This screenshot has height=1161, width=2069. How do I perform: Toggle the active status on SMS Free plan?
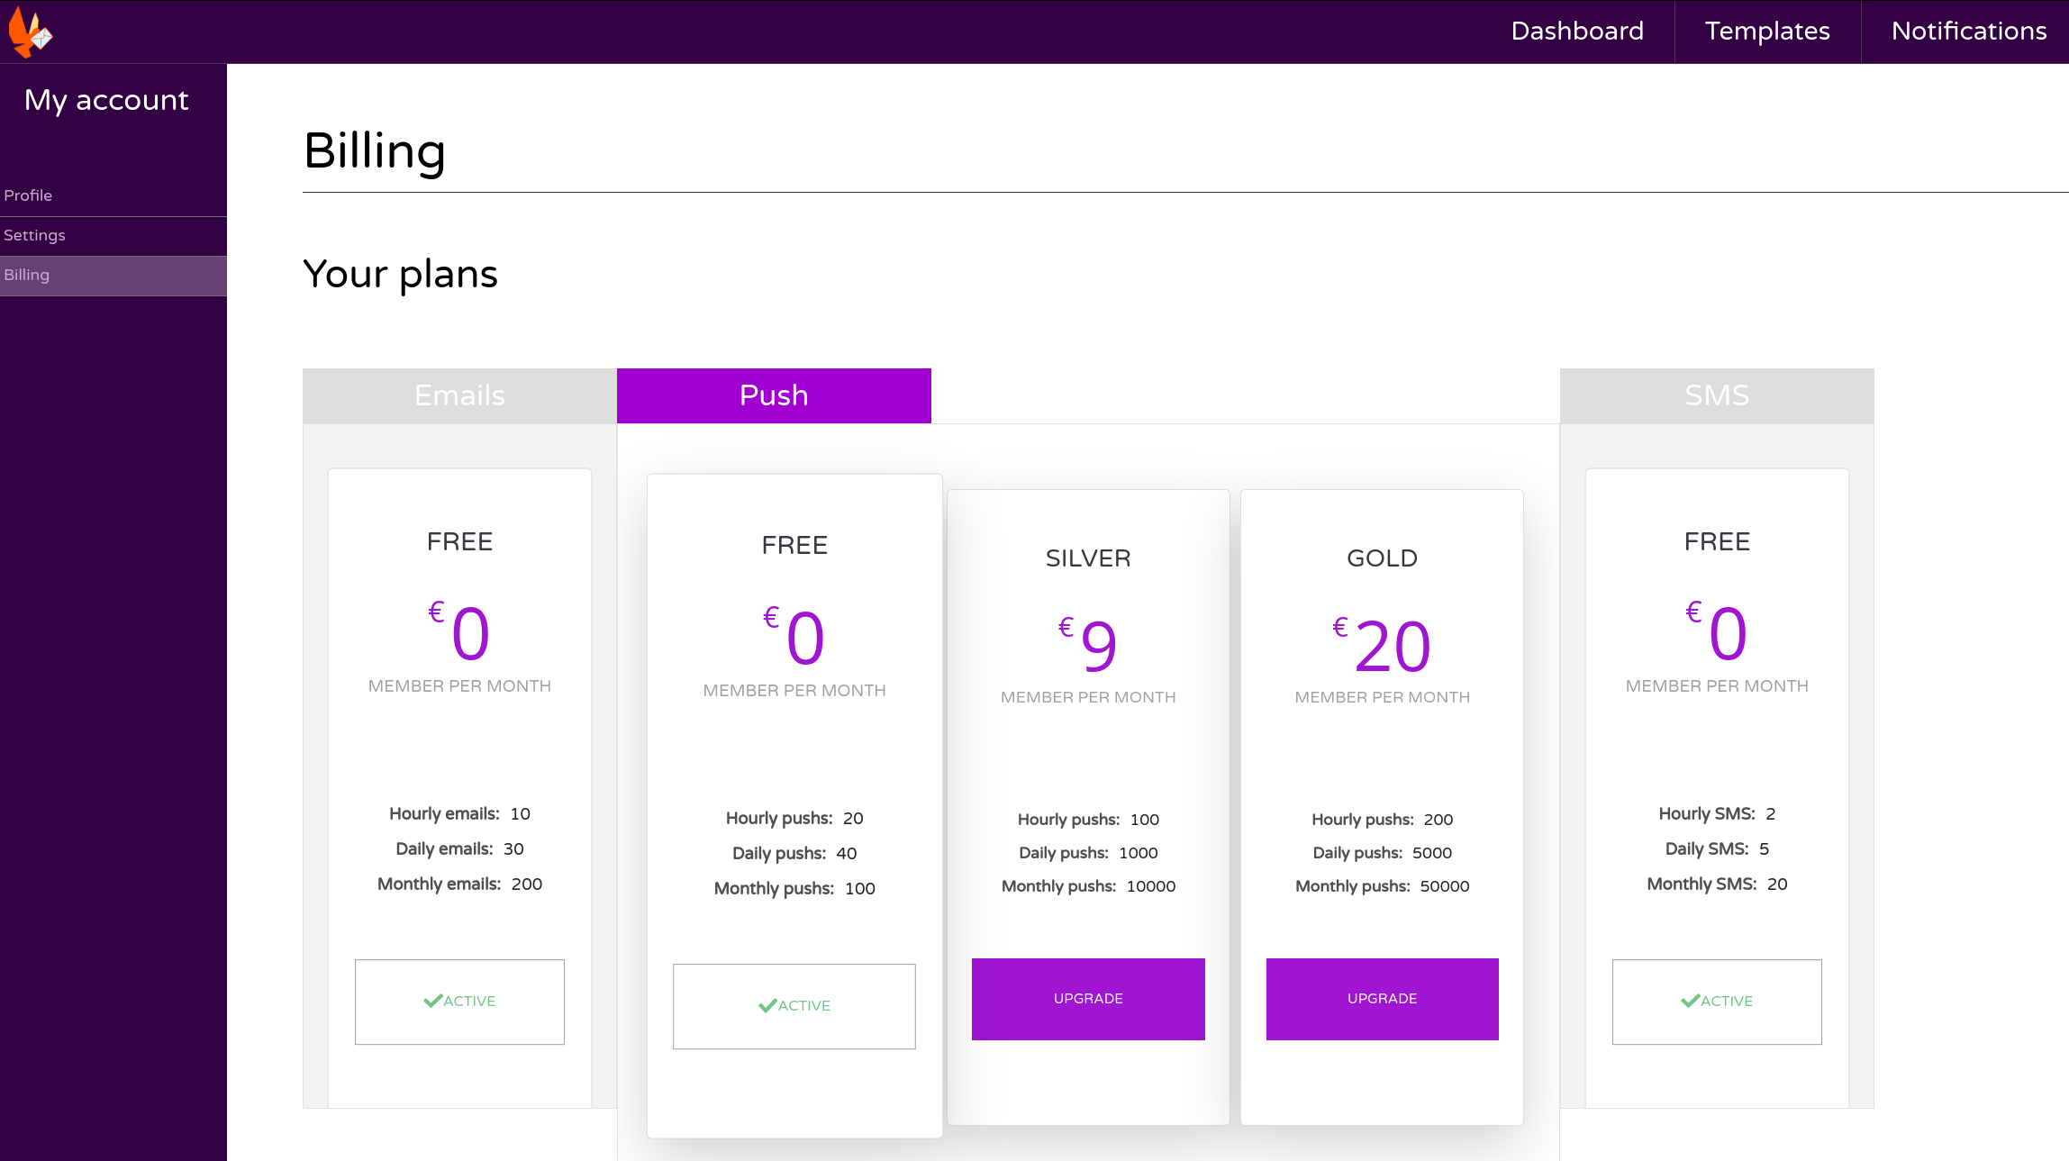(x=1717, y=1001)
